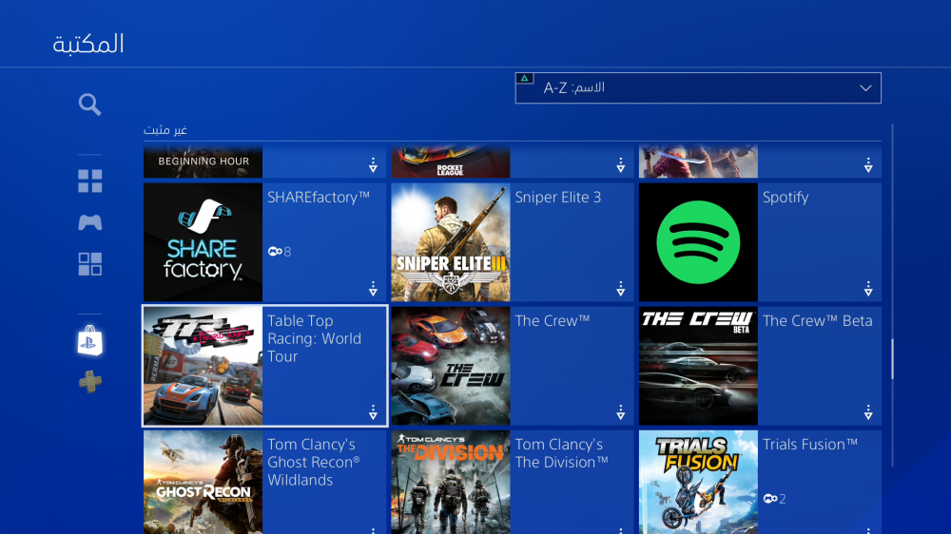951x534 pixels.
Task: Click download arrow on SHAREfactory tile
Action: [373, 289]
